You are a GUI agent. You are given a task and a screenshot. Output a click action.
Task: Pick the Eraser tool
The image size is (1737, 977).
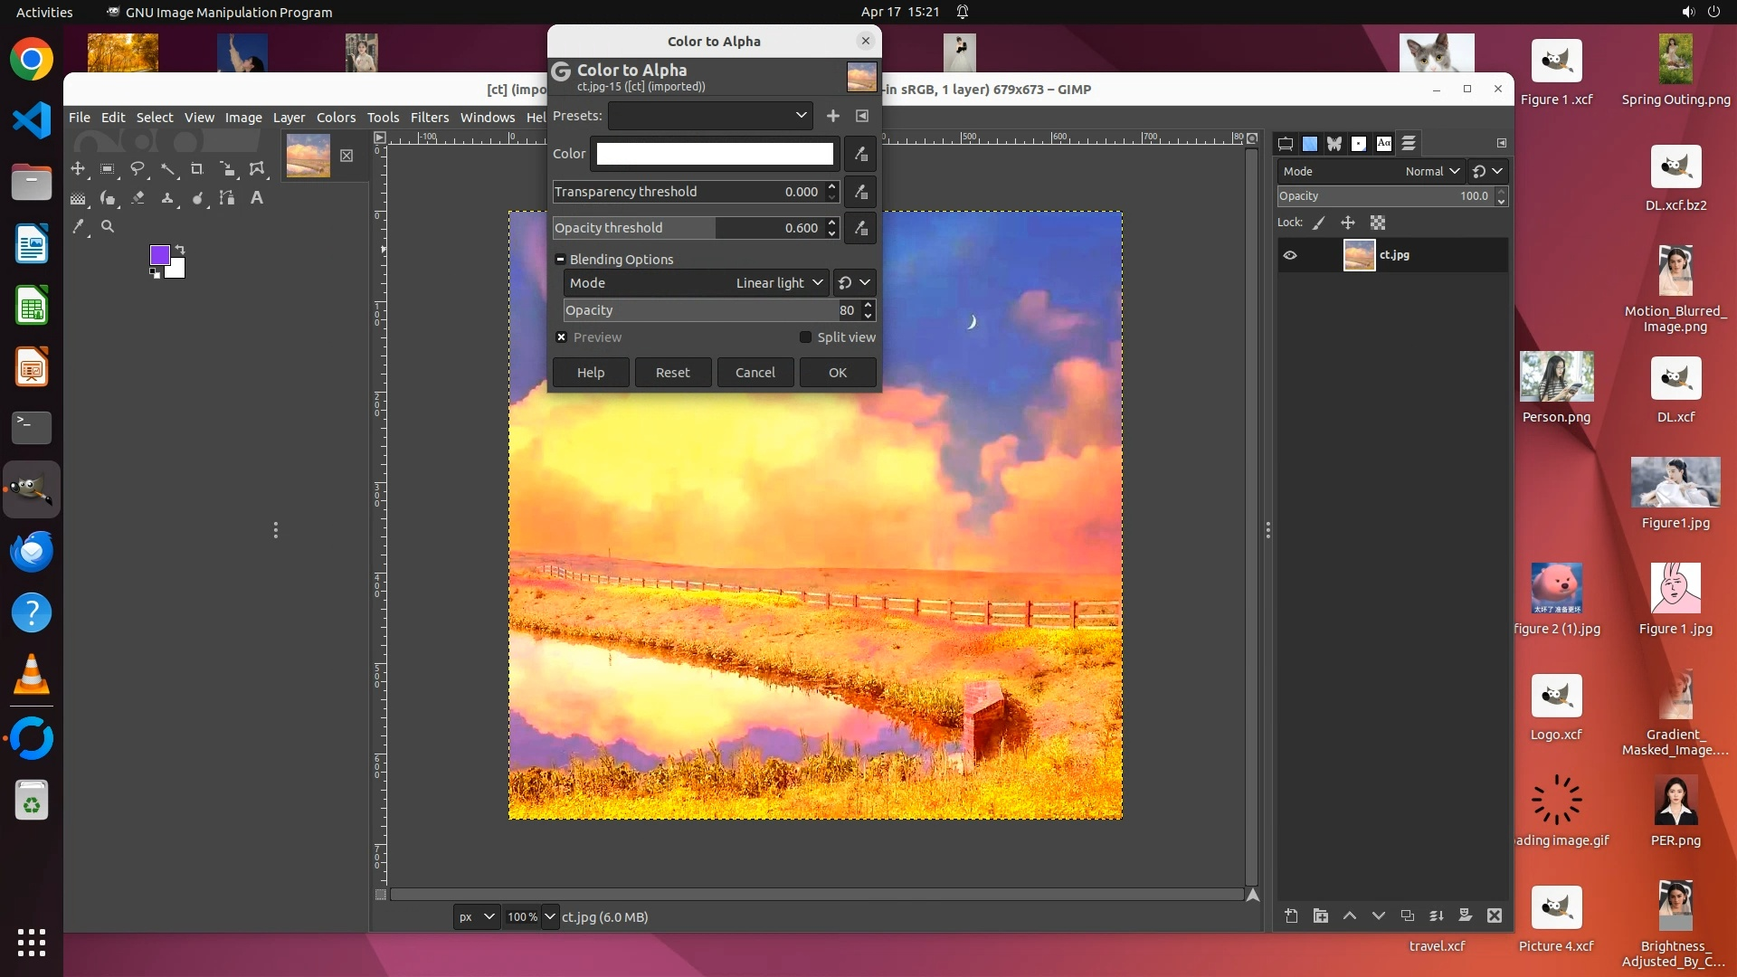coord(138,198)
